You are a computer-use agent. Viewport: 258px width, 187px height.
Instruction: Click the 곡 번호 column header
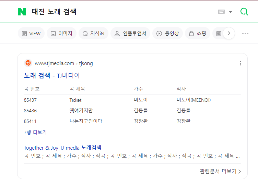(32, 89)
